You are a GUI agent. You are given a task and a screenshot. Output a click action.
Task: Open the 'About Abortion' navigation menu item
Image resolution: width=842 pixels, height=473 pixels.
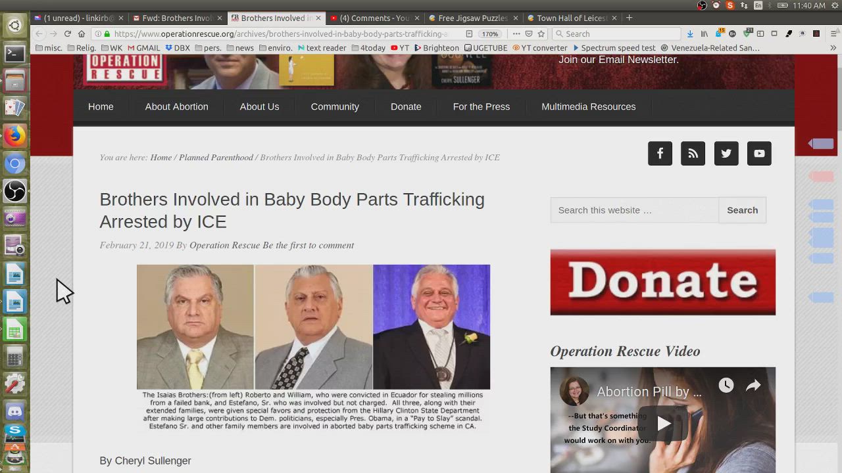click(x=176, y=106)
